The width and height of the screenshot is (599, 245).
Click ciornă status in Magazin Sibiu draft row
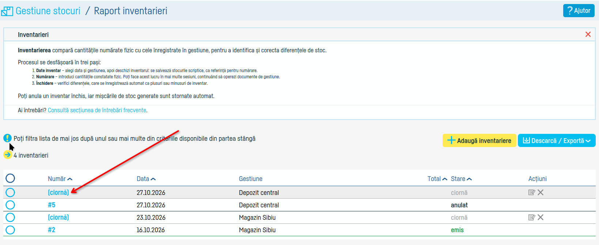pos(459,218)
